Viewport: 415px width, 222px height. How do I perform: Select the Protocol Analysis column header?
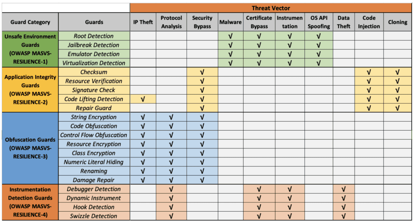tap(171, 22)
